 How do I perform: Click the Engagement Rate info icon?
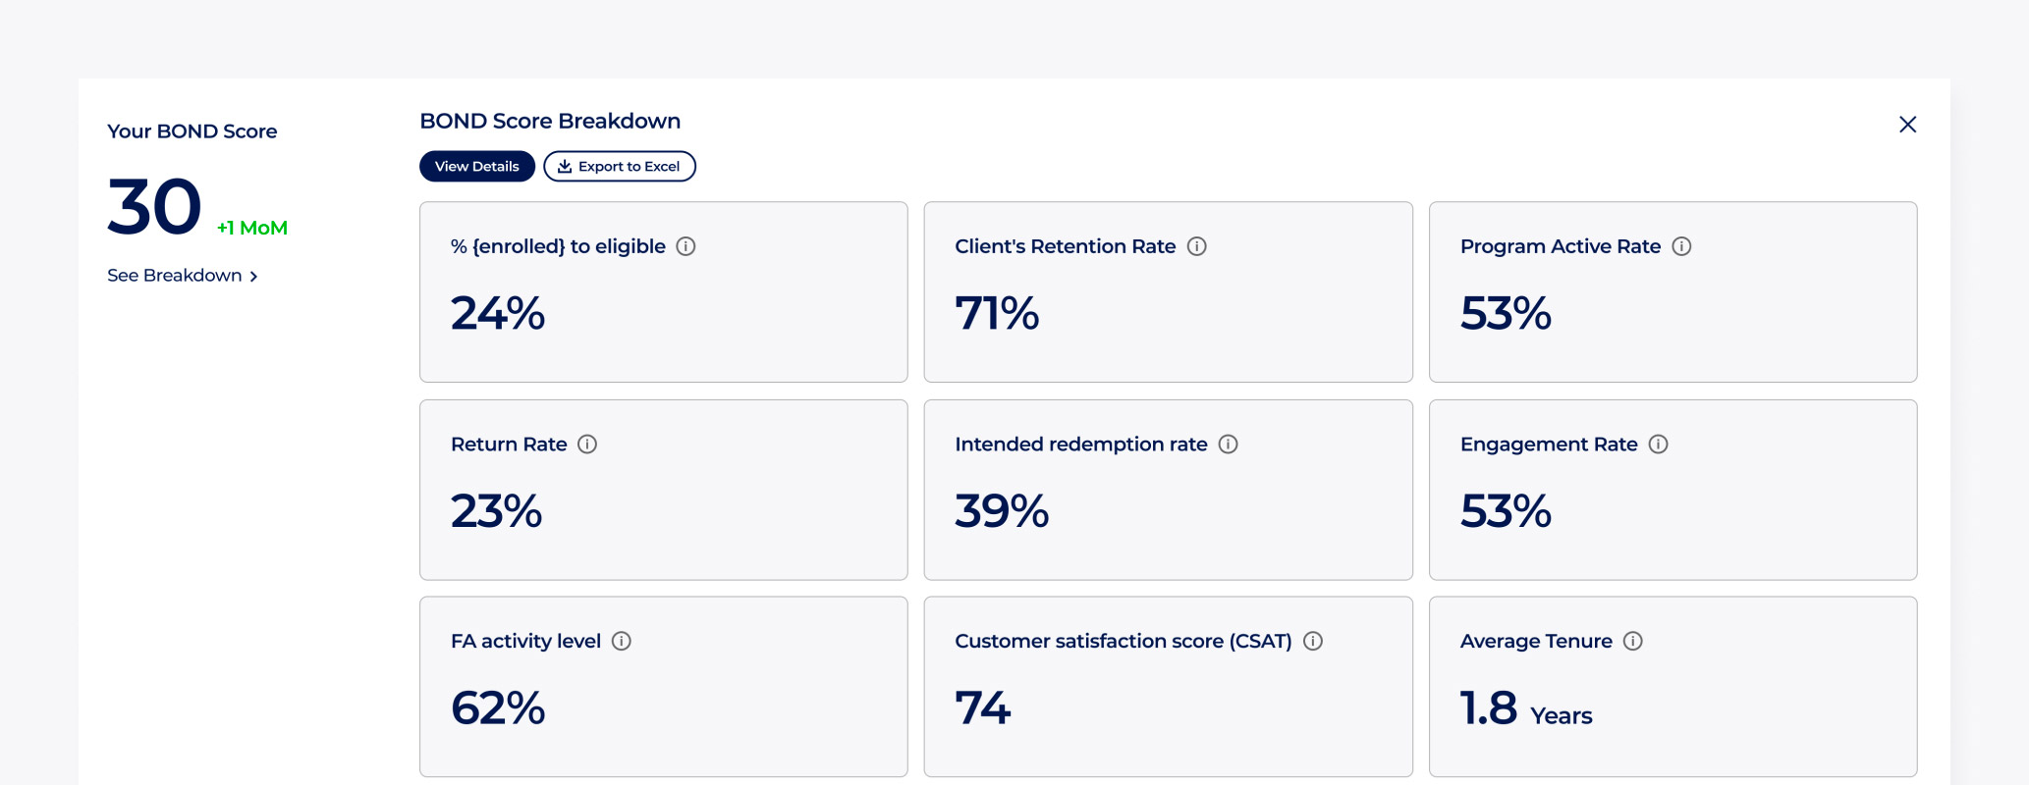click(1658, 445)
